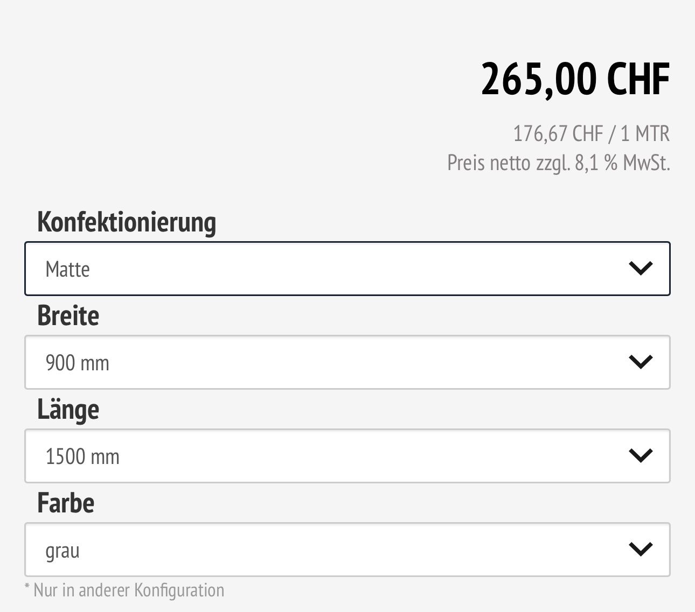The height and width of the screenshot is (612, 695).
Task: Click the Farbe heading label
Action: [66, 503]
